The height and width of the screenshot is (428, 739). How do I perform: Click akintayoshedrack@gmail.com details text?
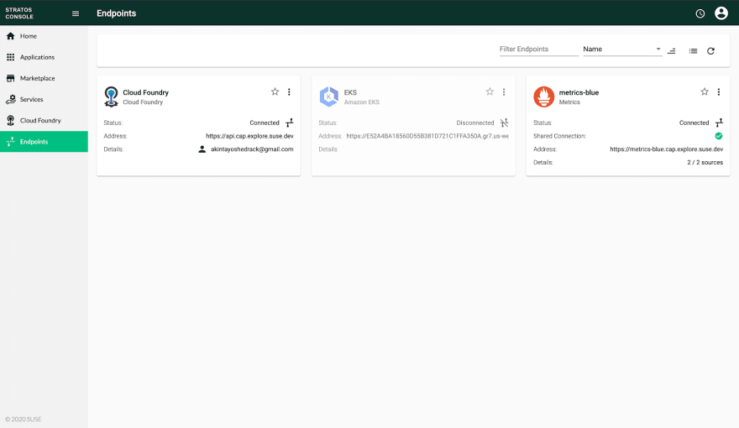pyautogui.click(x=252, y=149)
